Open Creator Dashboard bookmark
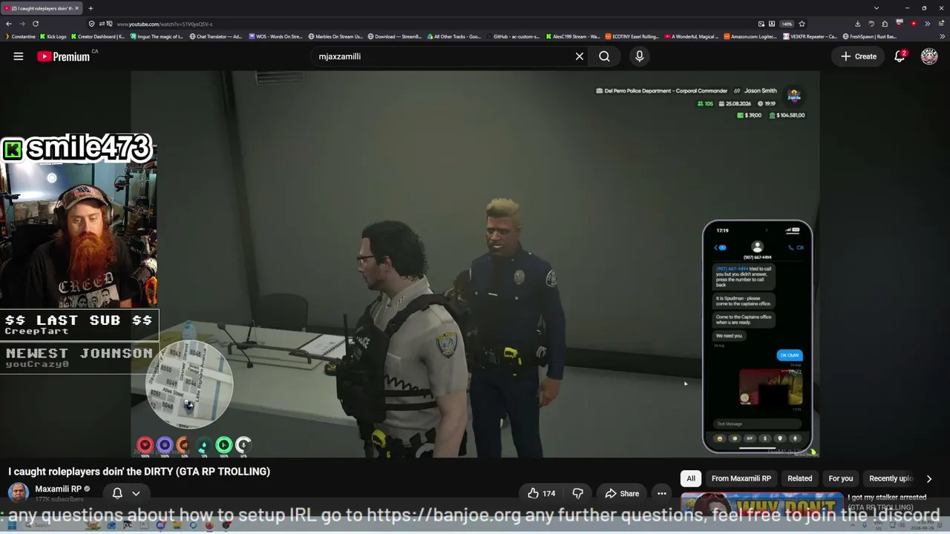 tap(98, 36)
